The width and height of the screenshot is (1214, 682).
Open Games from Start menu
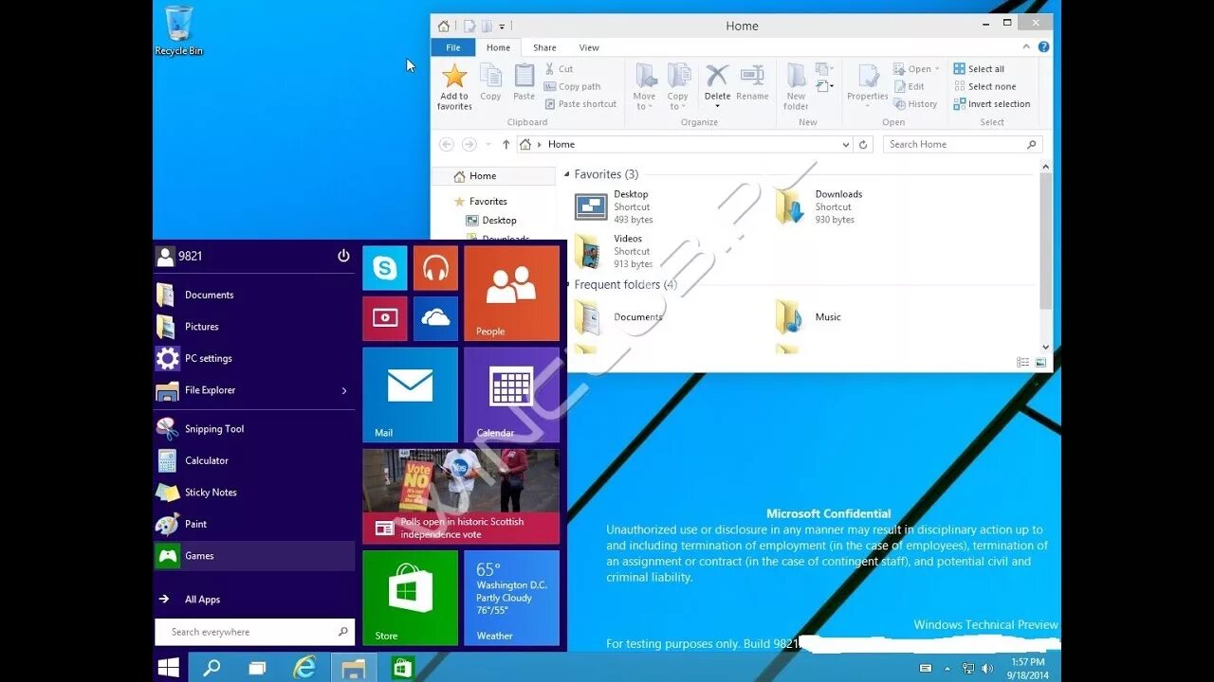click(254, 556)
